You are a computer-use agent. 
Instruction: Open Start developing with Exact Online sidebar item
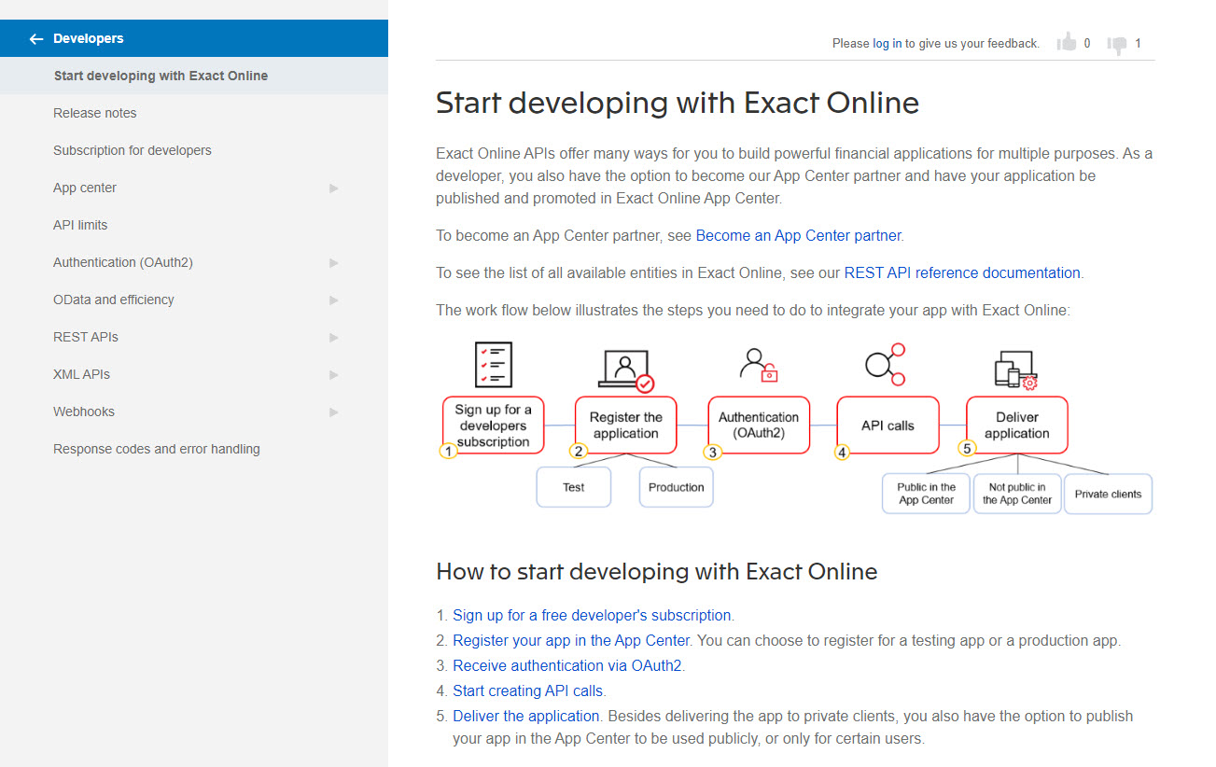(194, 76)
